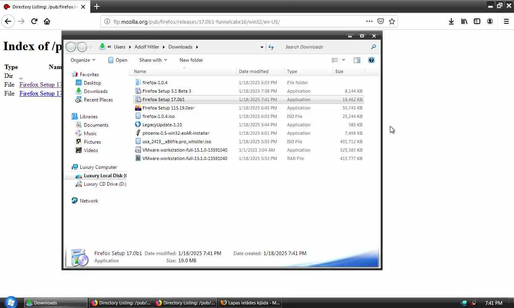The height and width of the screenshot is (308, 514).
Task: Click the Explorer search magnifier icon
Action: coord(373,47)
